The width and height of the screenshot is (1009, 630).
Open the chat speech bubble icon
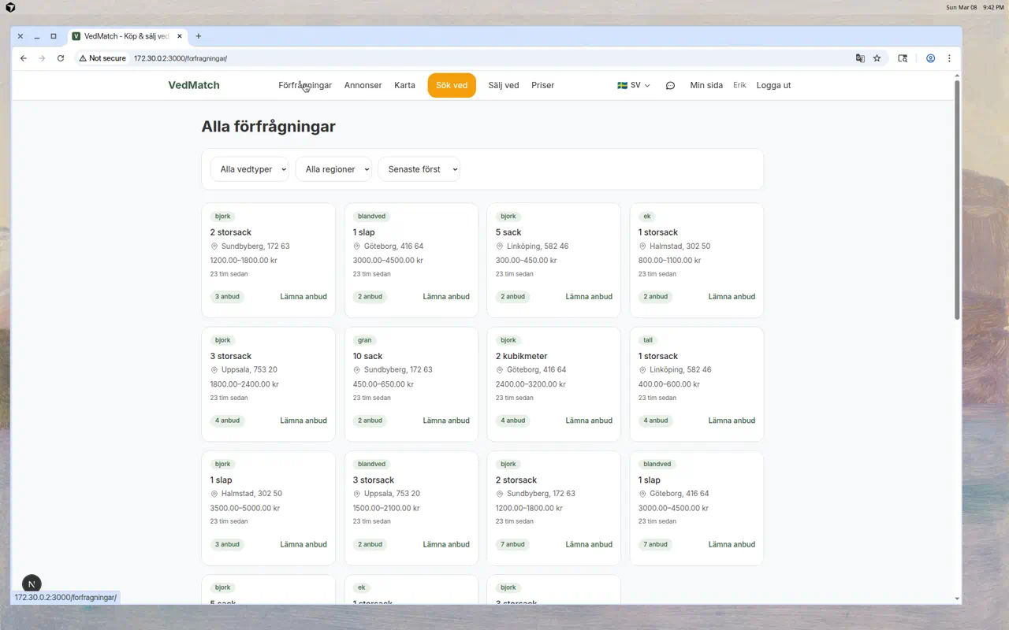(x=670, y=85)
